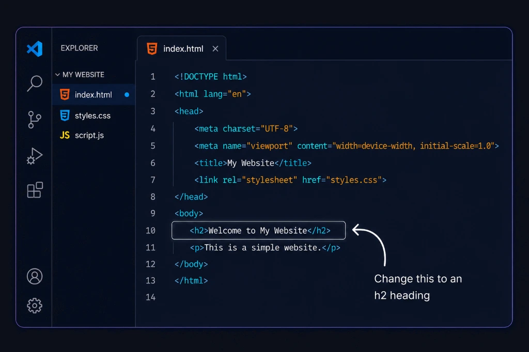Switch to the index.html tab
529x352 pixels.
pyautogui.click(x=181, y=49)
